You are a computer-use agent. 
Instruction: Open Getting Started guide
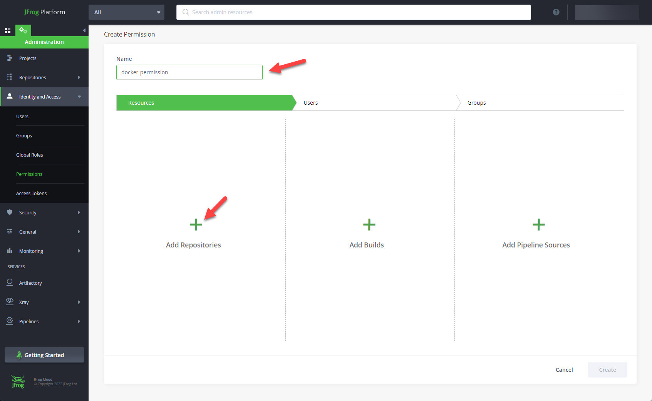[44, 354]
